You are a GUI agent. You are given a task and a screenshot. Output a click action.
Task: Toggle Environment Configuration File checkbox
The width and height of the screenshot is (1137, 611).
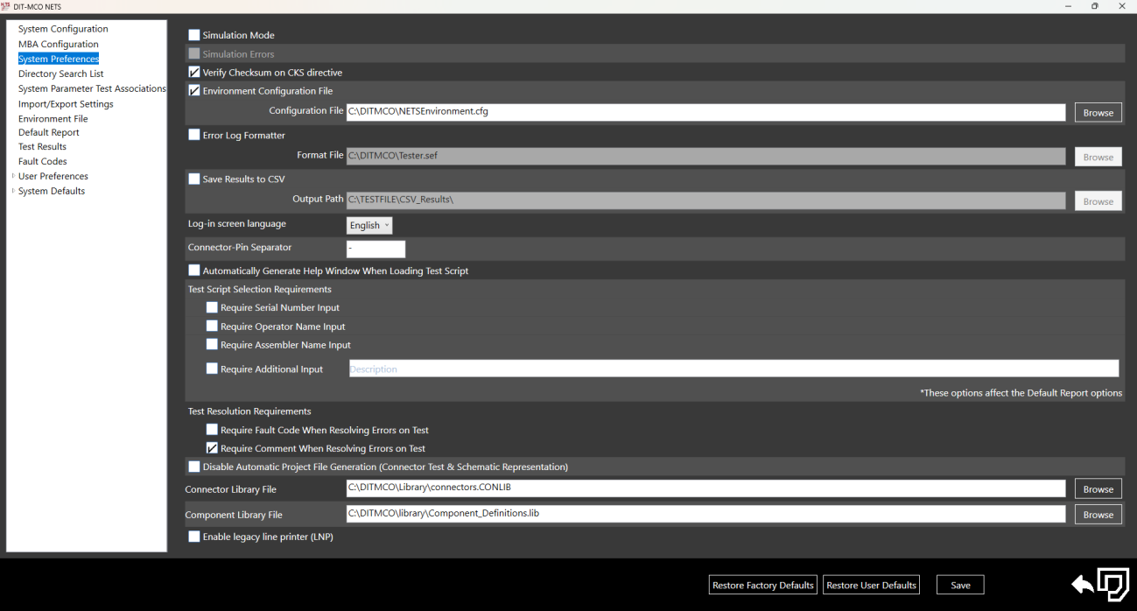(194, 90)
